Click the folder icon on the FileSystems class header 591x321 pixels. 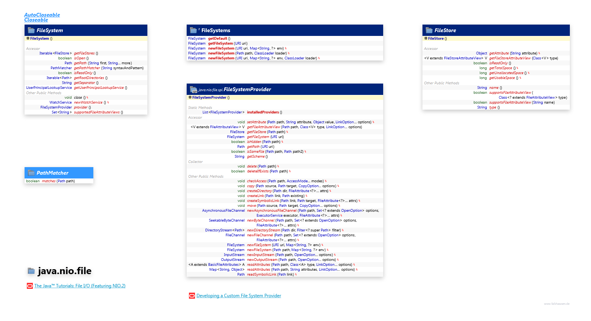pos(193,30)
